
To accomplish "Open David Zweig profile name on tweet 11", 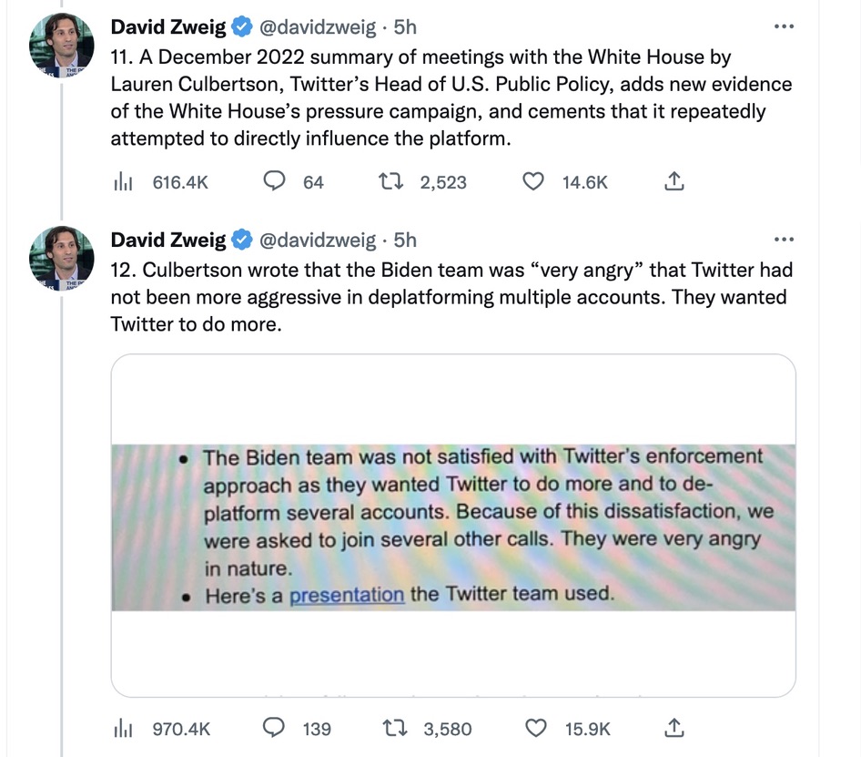I will pyautogui.click(x=168, y=27).
